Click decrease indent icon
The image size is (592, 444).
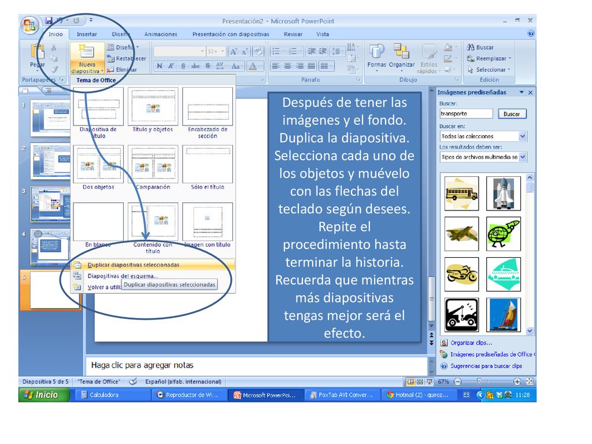pyautogui.click(x=312, y=51)
